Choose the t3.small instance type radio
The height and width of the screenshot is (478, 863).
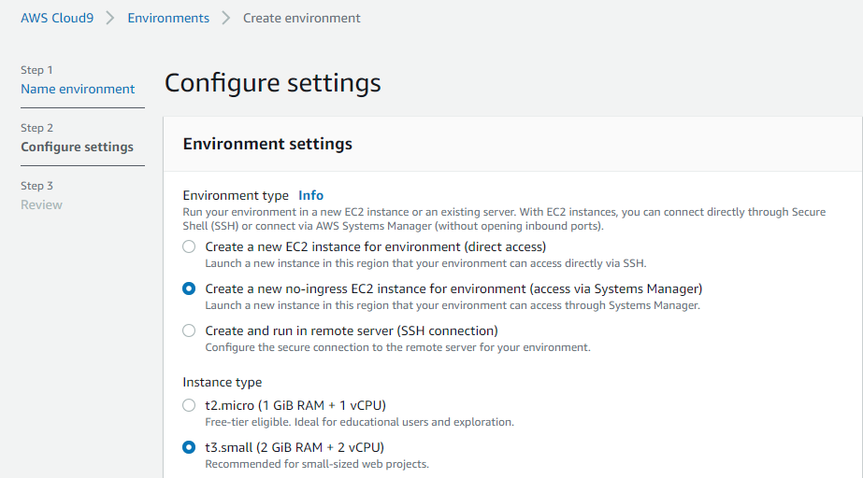pos(189,447)
